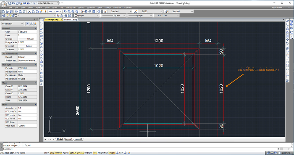Toggle GRID display in status bar
294x155 pixels.
52,153
